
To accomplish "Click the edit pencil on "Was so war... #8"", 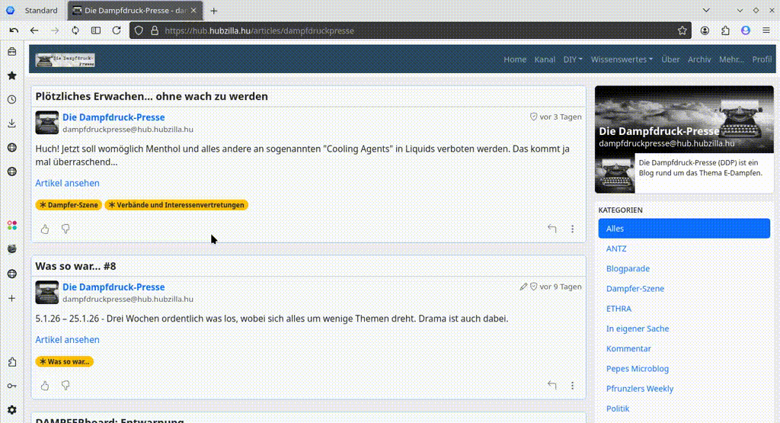I will point(523,287).
